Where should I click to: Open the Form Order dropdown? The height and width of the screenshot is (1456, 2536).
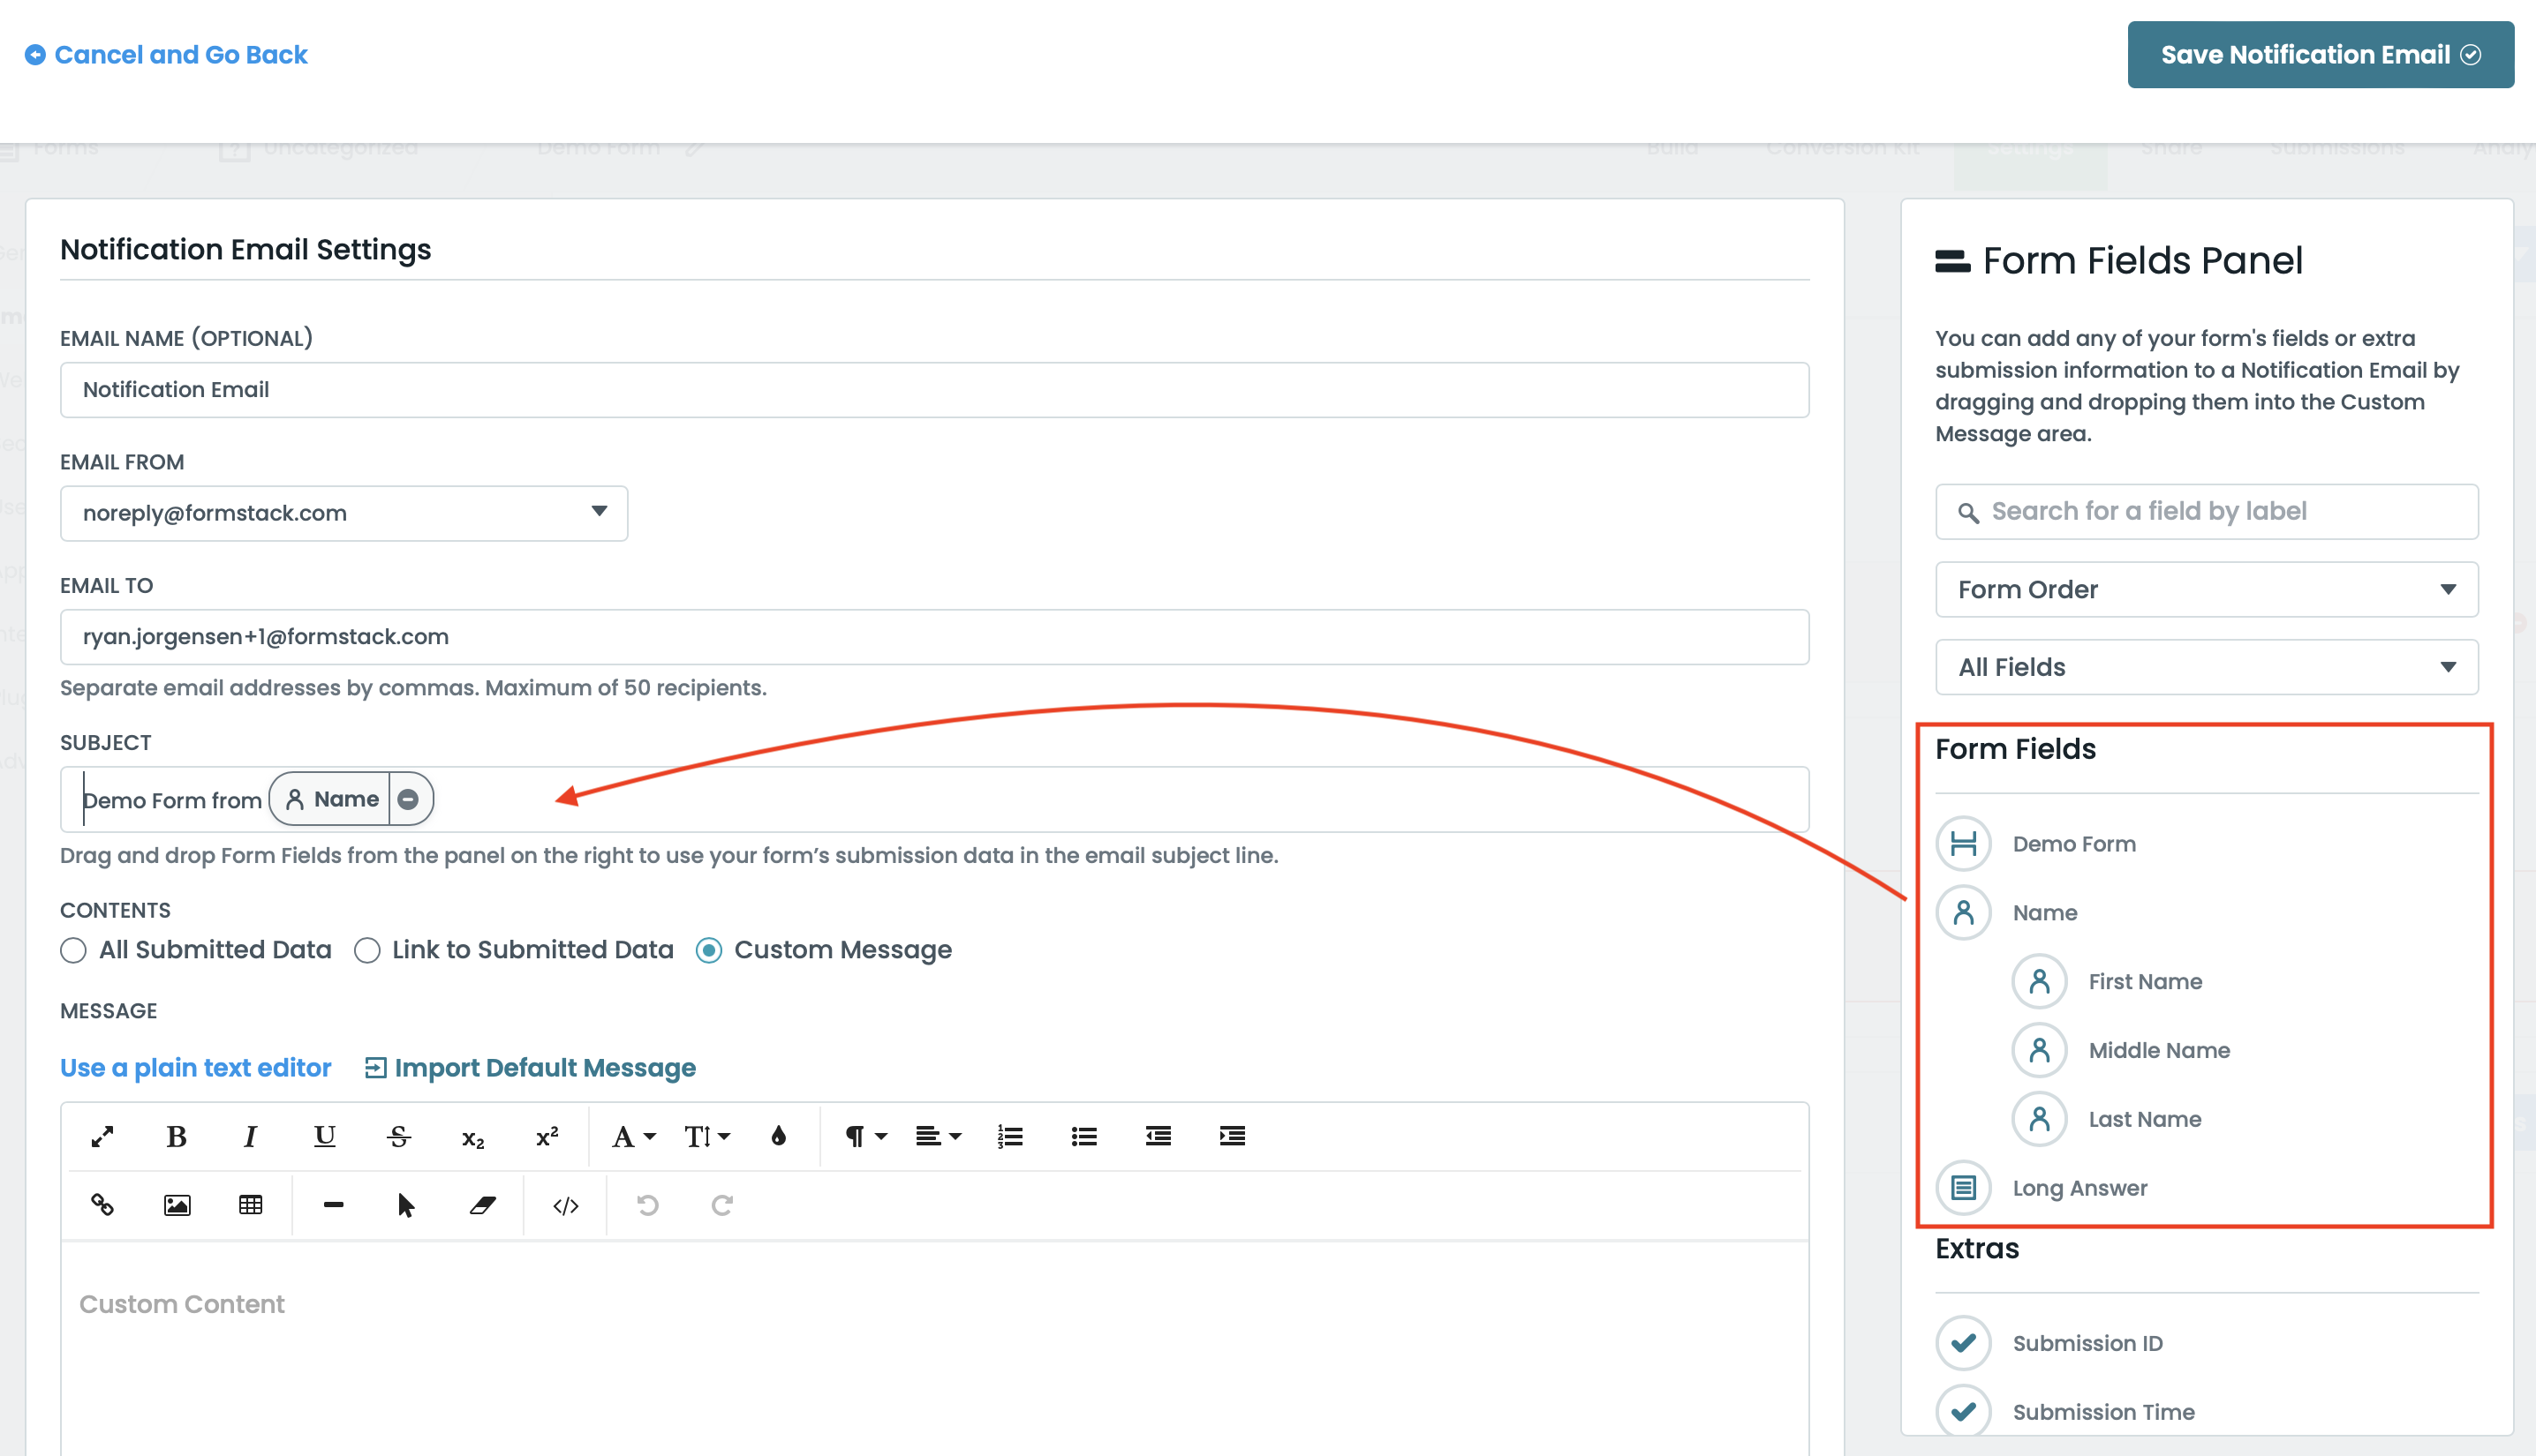pyautogui.click(x=2205, y=589)
